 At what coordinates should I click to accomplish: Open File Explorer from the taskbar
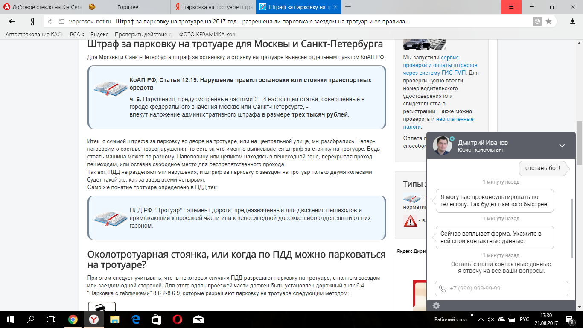(114, 319)
